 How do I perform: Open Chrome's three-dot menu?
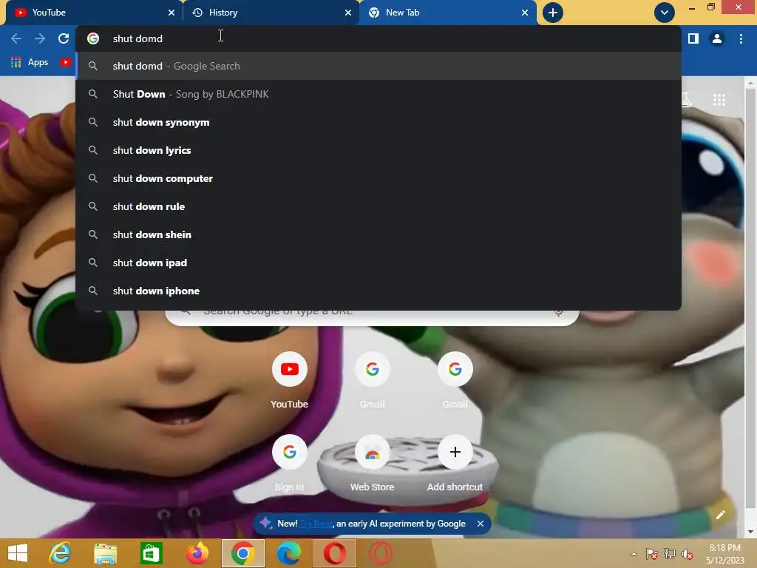741,38
